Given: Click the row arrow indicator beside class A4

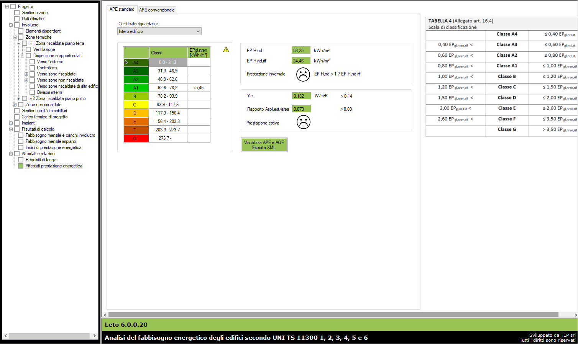Looking at the screenshot, I should [x=126, y=62].
